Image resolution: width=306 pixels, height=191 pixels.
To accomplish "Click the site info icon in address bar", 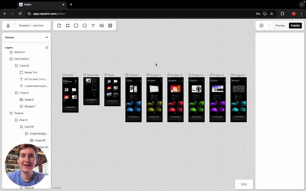I will (x=29, y=14).
